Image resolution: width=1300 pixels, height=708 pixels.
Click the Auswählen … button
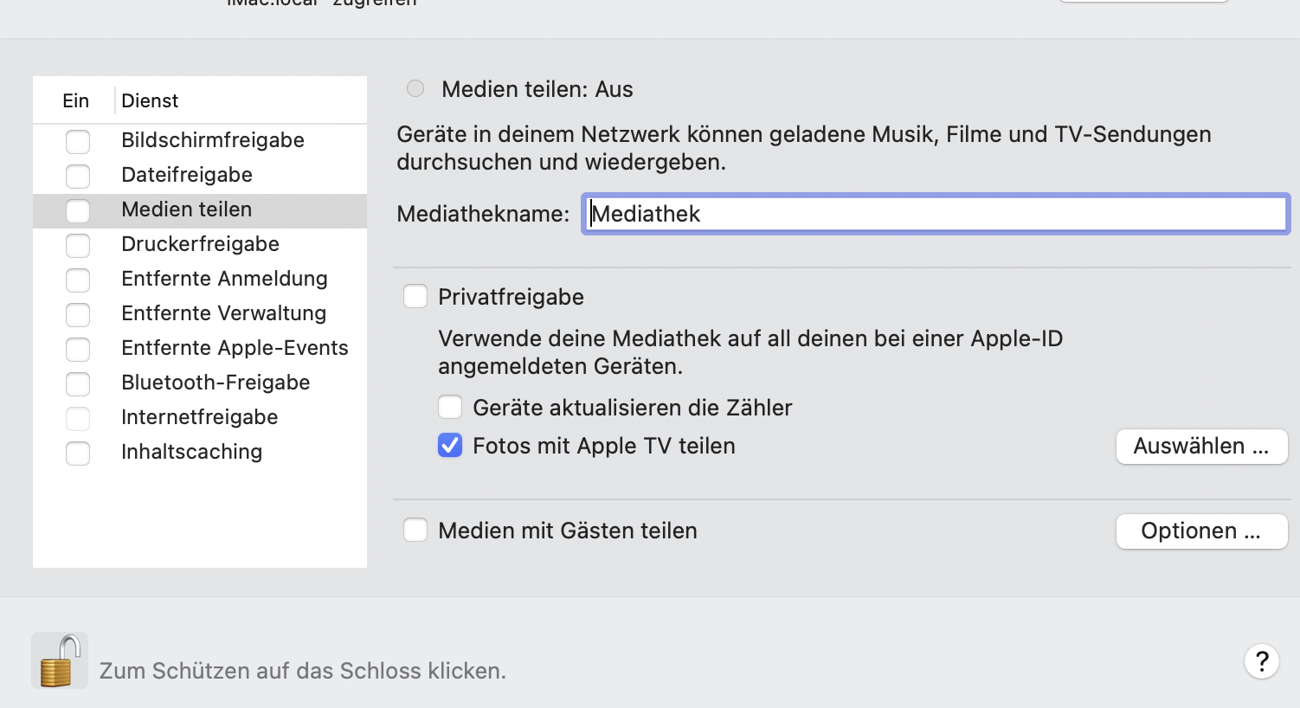click(1201, 447)
